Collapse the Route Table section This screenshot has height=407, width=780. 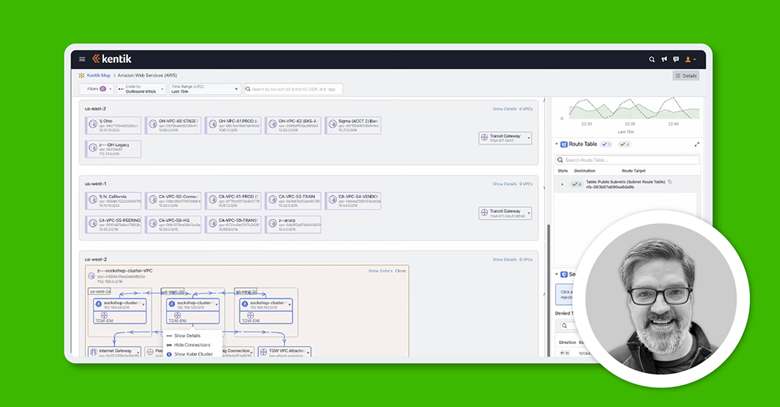click(x=556, y=144)
